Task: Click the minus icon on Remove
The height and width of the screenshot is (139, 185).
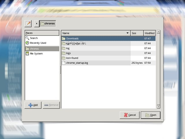Action: point(46,105)
